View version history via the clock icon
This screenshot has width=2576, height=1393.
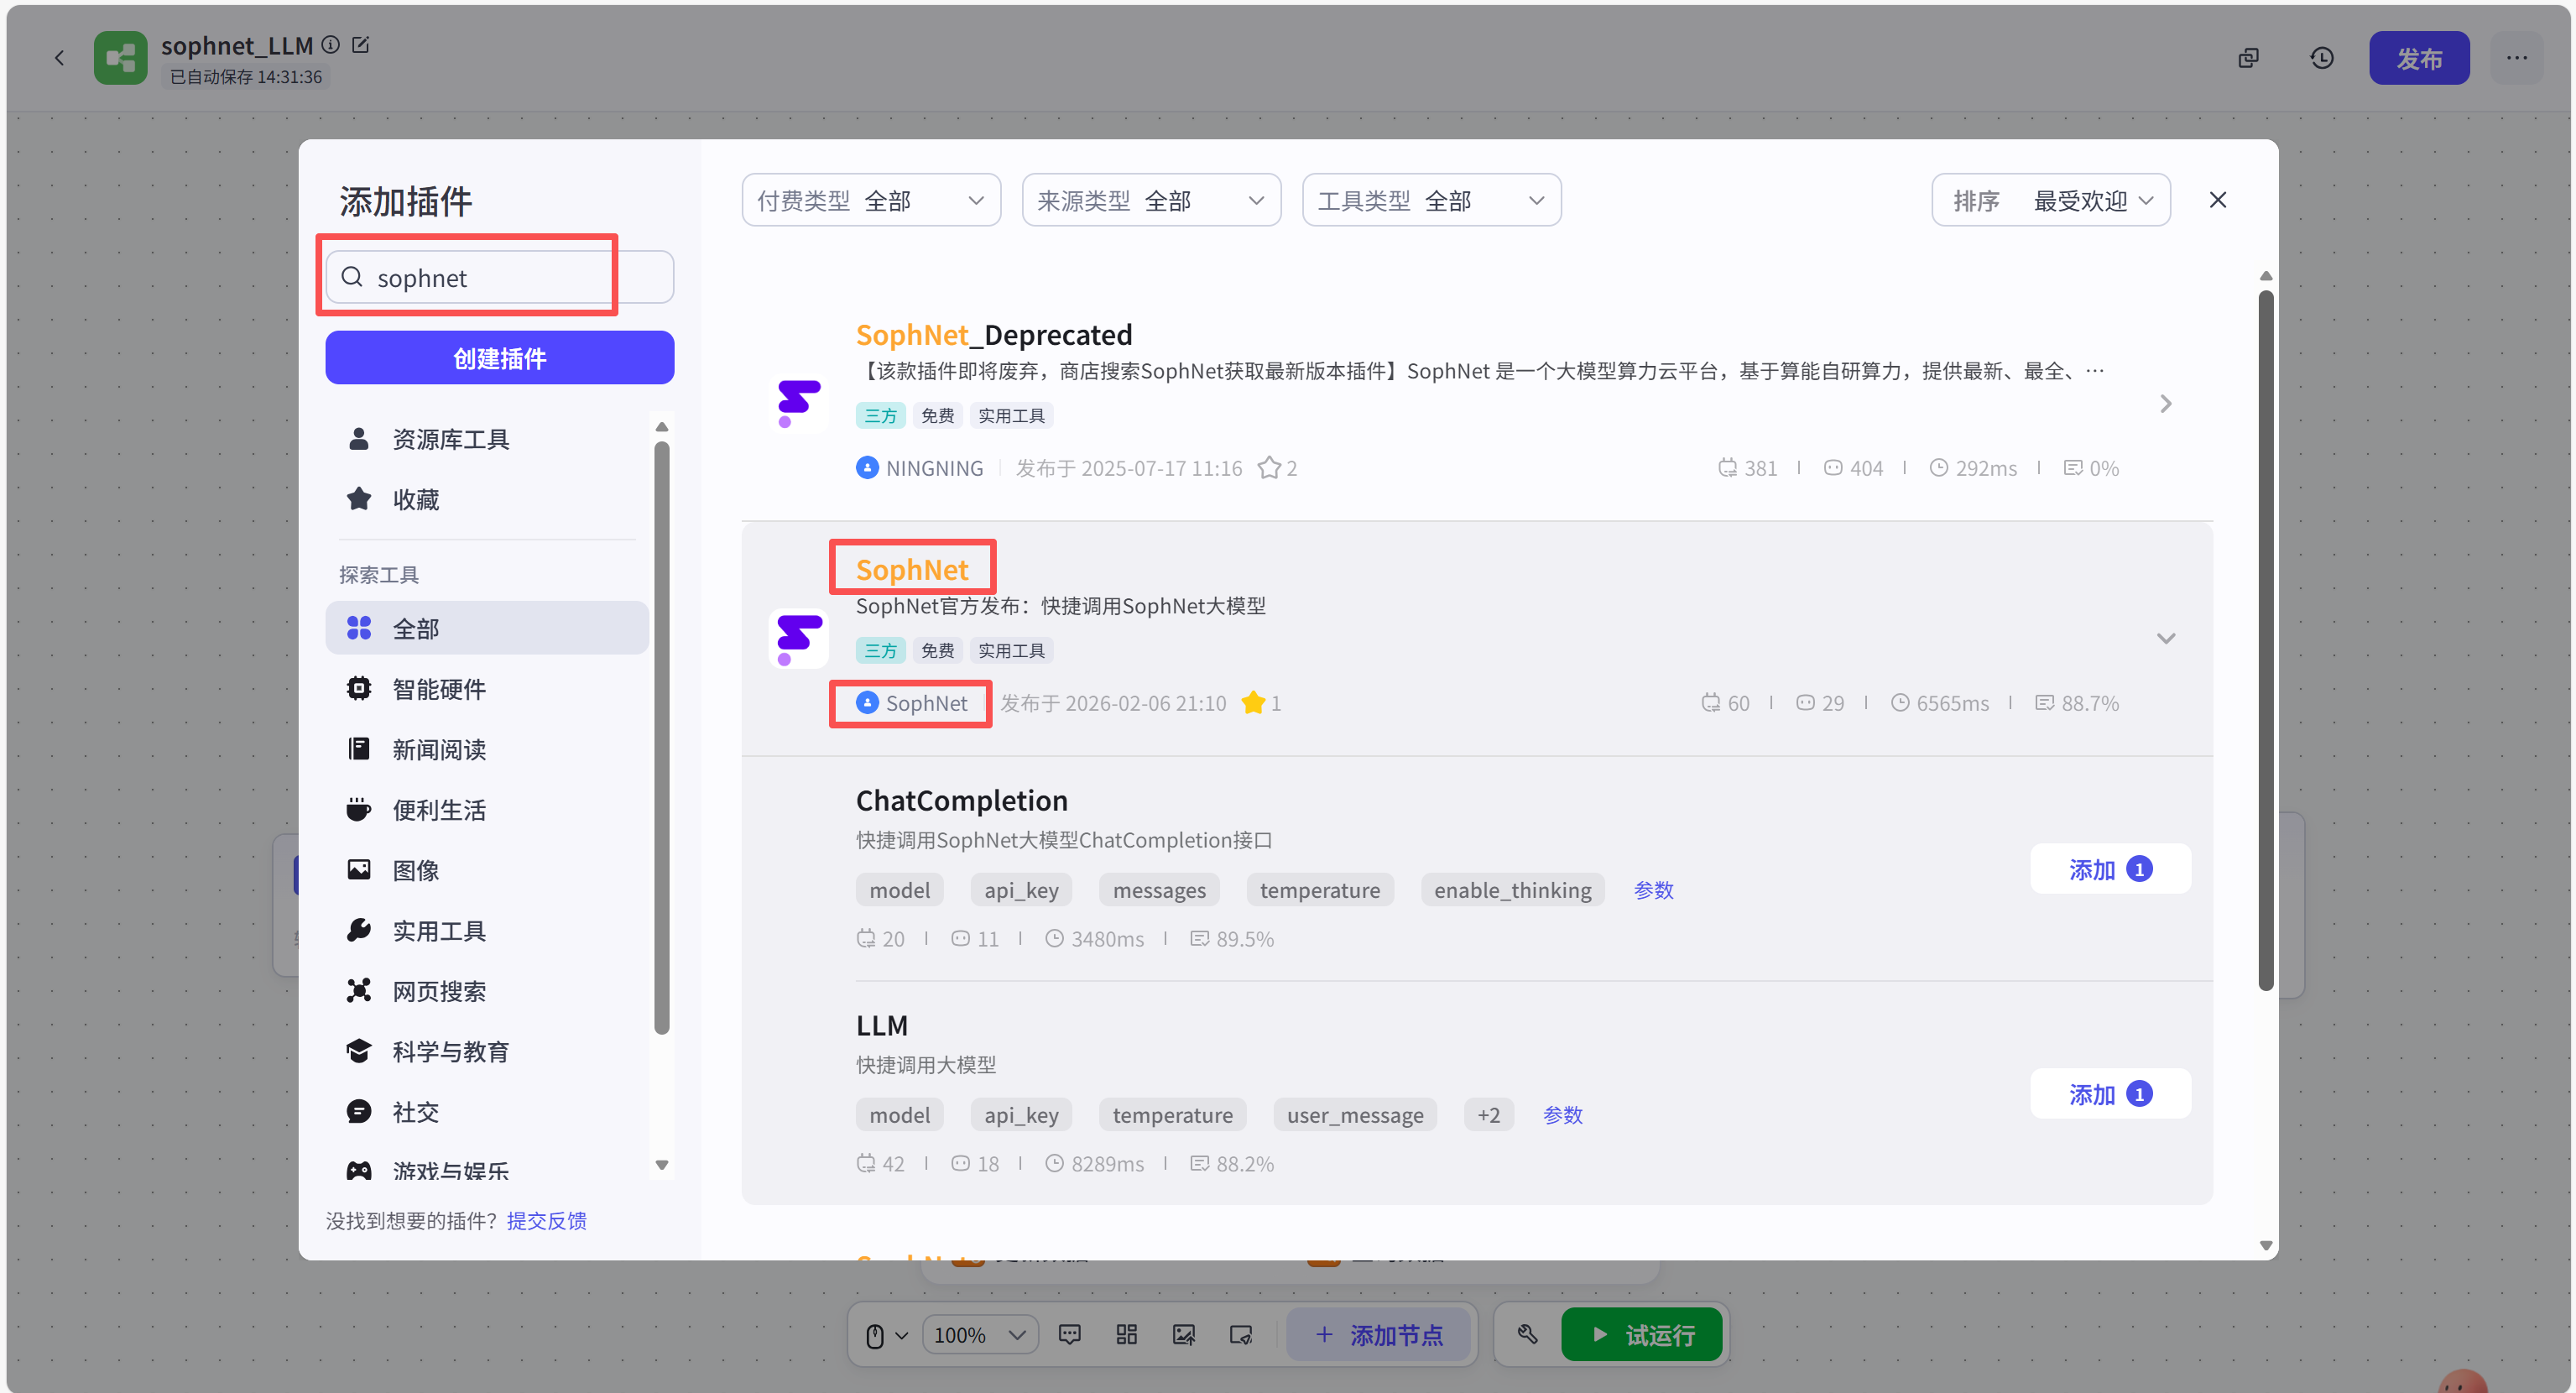[x=2322, y=57]
